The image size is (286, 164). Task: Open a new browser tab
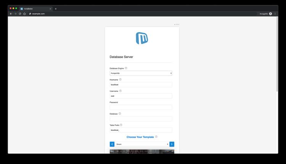click(x=56, y=9)
